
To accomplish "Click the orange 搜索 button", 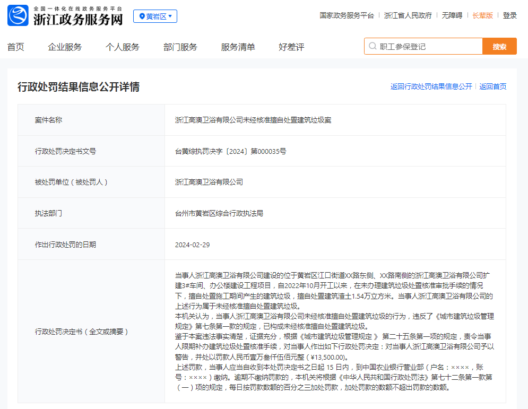I will (x=499, y=47).
